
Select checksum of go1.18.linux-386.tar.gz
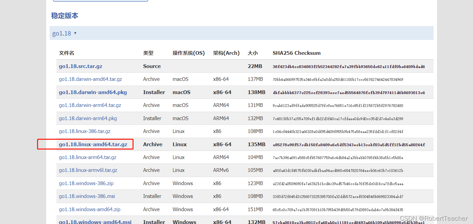click(338, 132)
